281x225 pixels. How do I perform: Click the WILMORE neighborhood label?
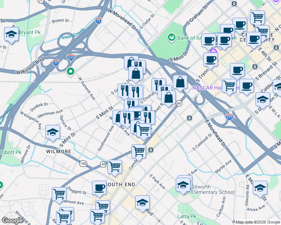coord(59,151)
